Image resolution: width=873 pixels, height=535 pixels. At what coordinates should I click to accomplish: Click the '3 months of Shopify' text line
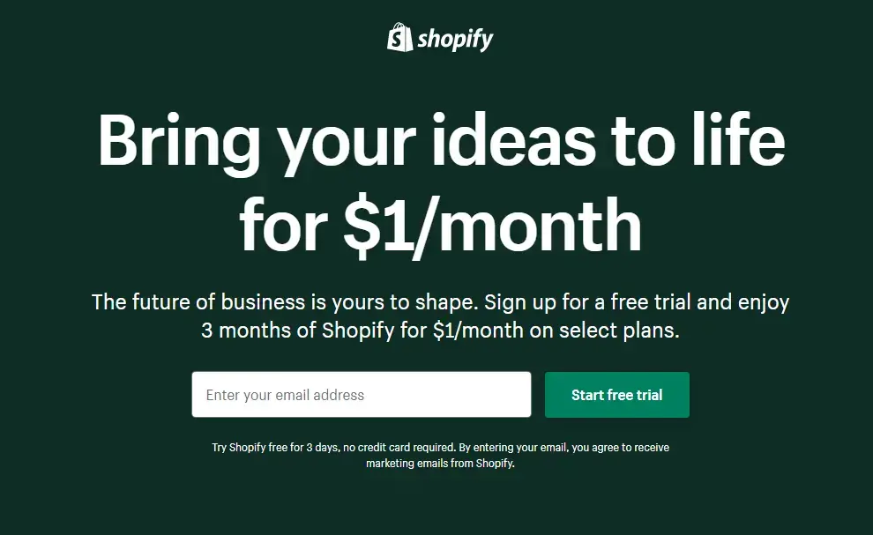pos(440,331)
